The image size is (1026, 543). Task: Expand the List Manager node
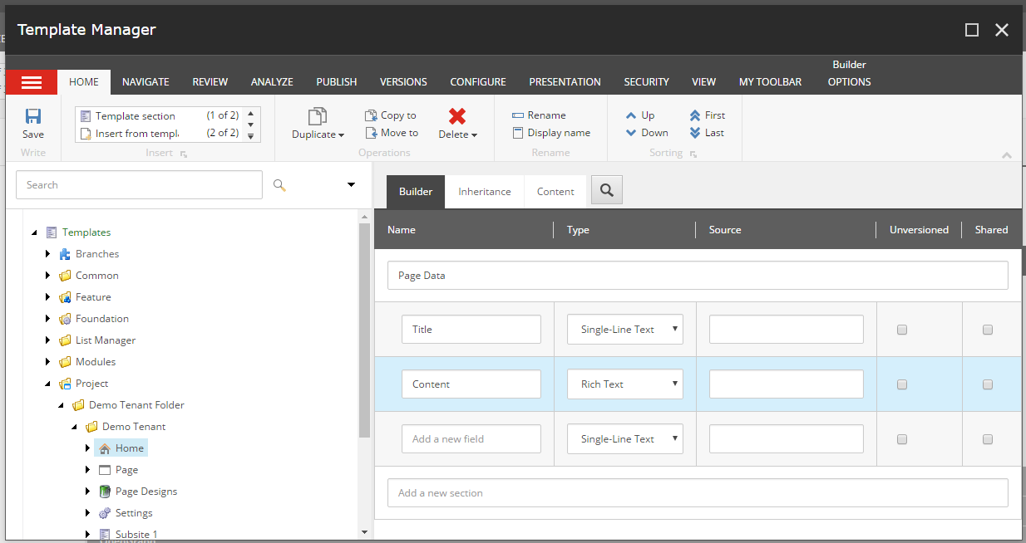click(x=48, y=340)
